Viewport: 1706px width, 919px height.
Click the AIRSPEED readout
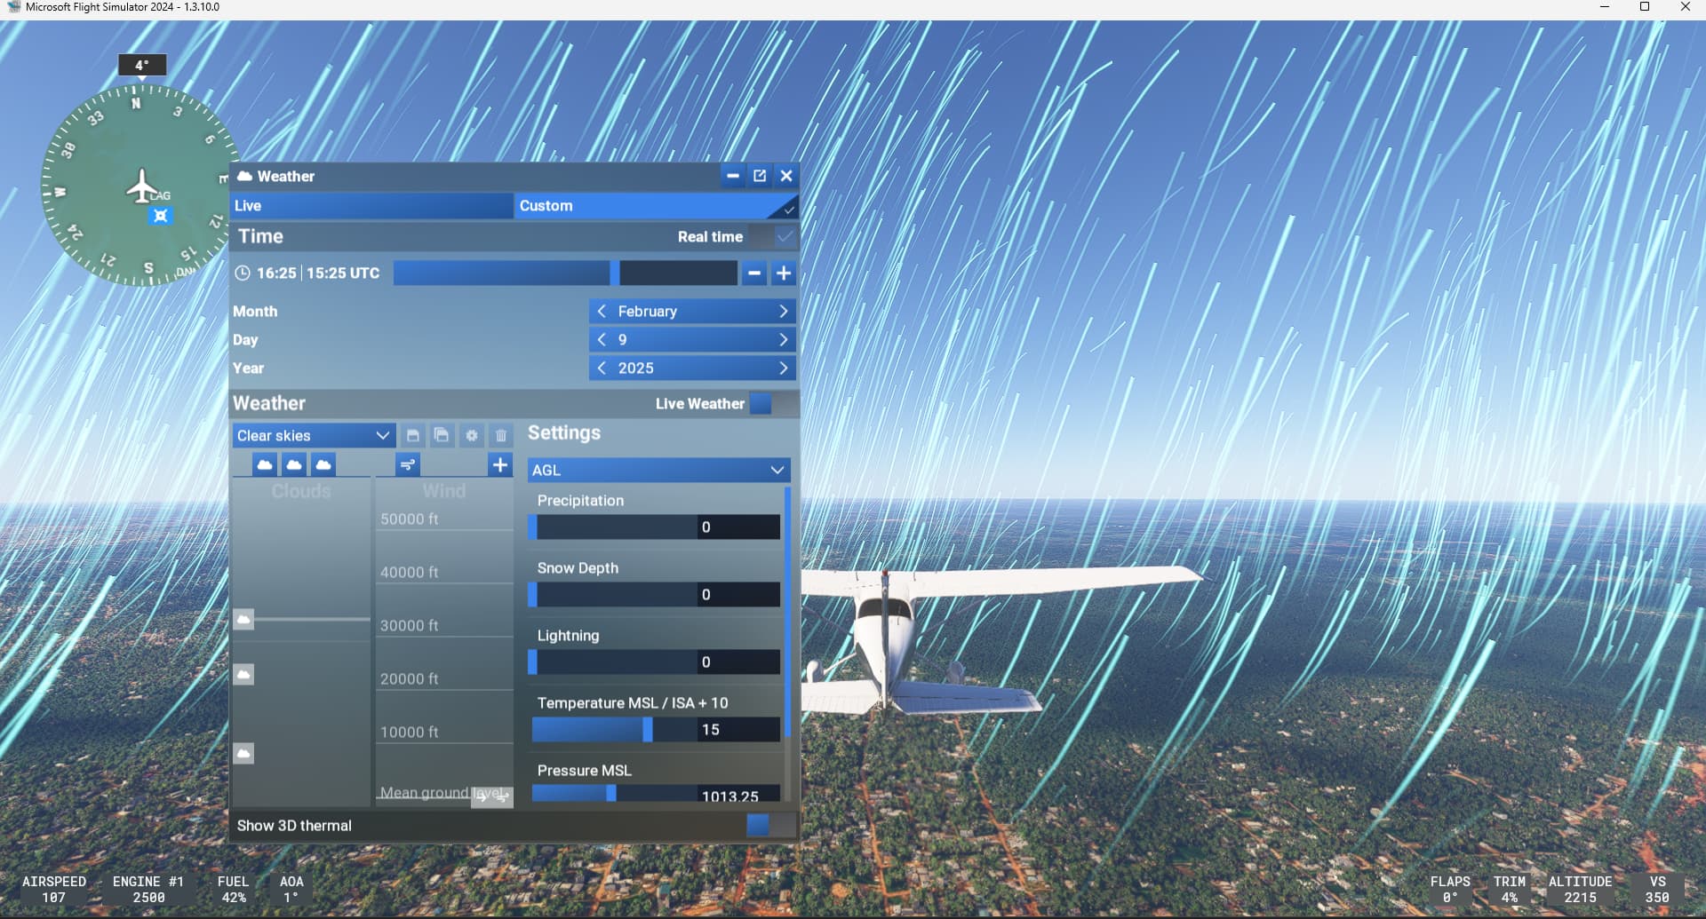[x=54, y=890]
